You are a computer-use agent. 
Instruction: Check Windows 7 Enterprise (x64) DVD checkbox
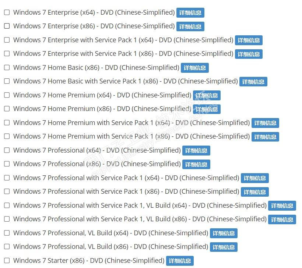(x=7, y=12)
